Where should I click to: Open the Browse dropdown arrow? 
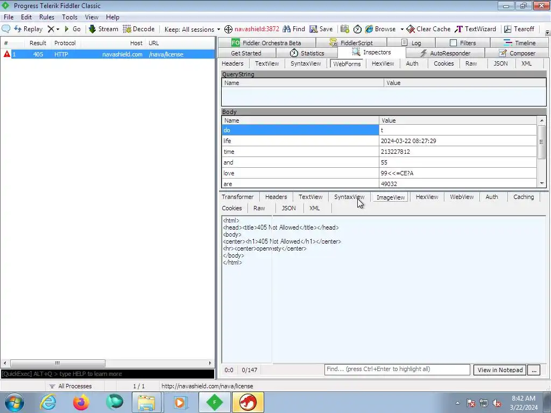[x=402, y=29]
